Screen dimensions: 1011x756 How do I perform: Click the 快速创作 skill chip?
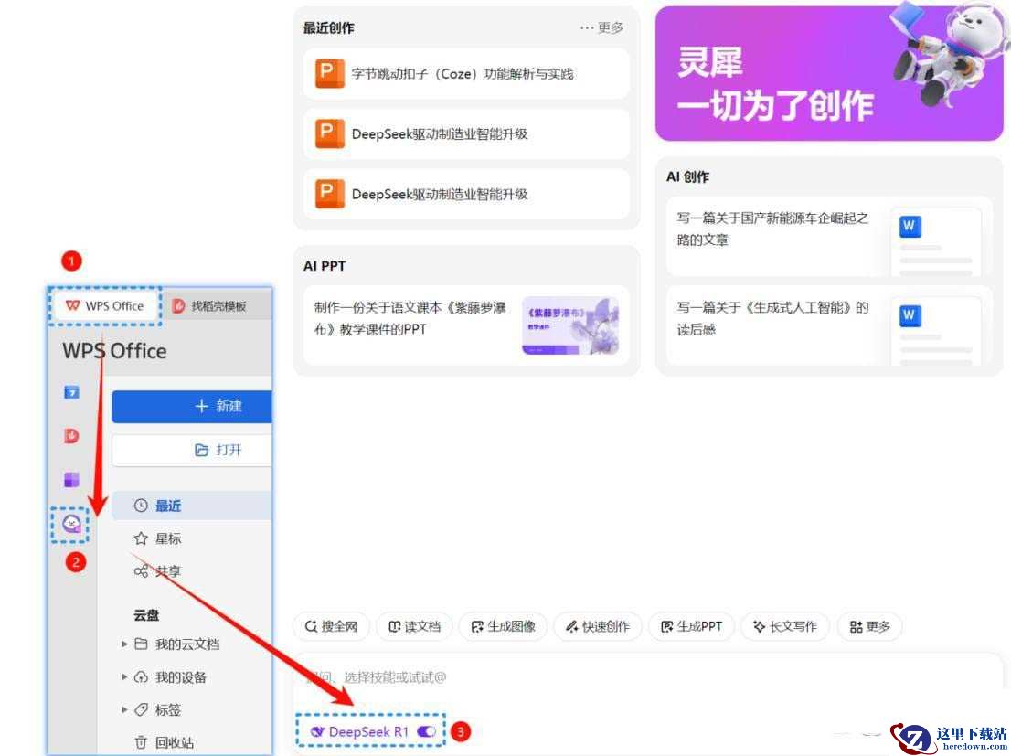598,626
